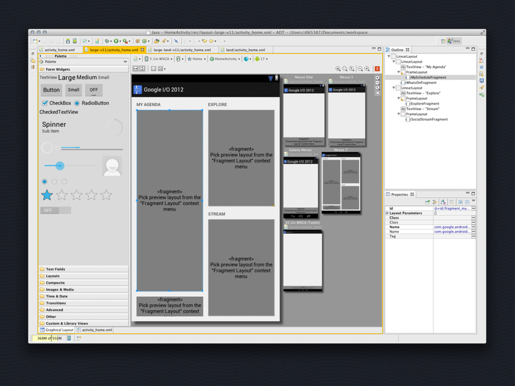Click Expand All plus icon in Properties
This screenshot has width=515, height=386.
461,202
